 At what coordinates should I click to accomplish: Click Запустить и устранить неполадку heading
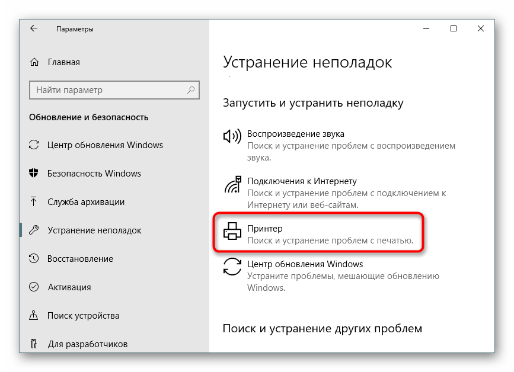313,103
